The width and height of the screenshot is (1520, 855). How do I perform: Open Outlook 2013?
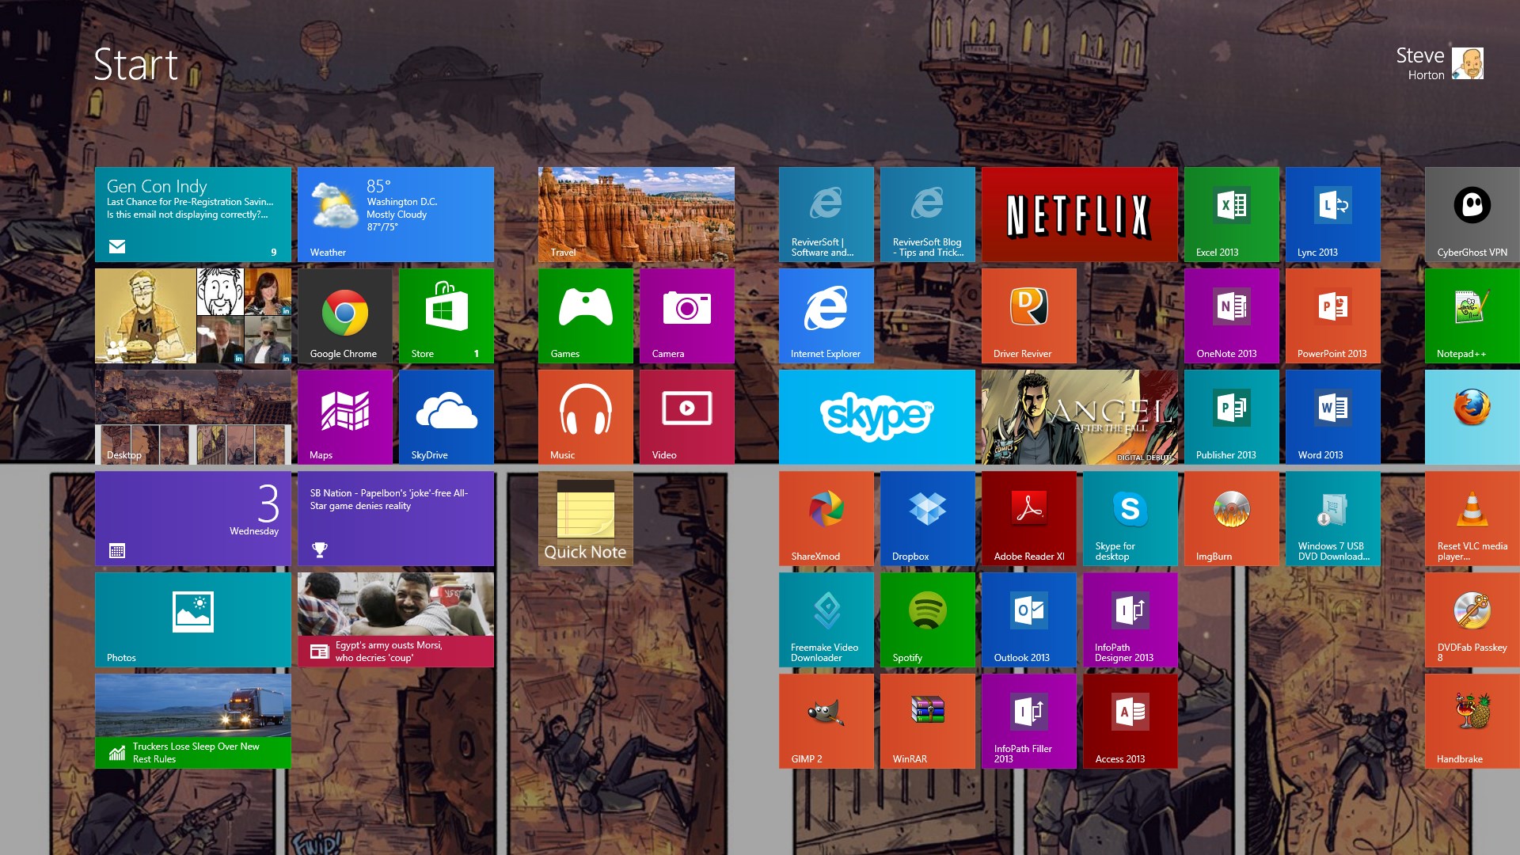[x=1028, y=620]
